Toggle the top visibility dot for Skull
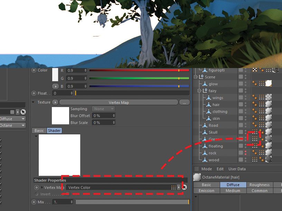The width and height of the screenshot is (282, 211). pos(245,131)
